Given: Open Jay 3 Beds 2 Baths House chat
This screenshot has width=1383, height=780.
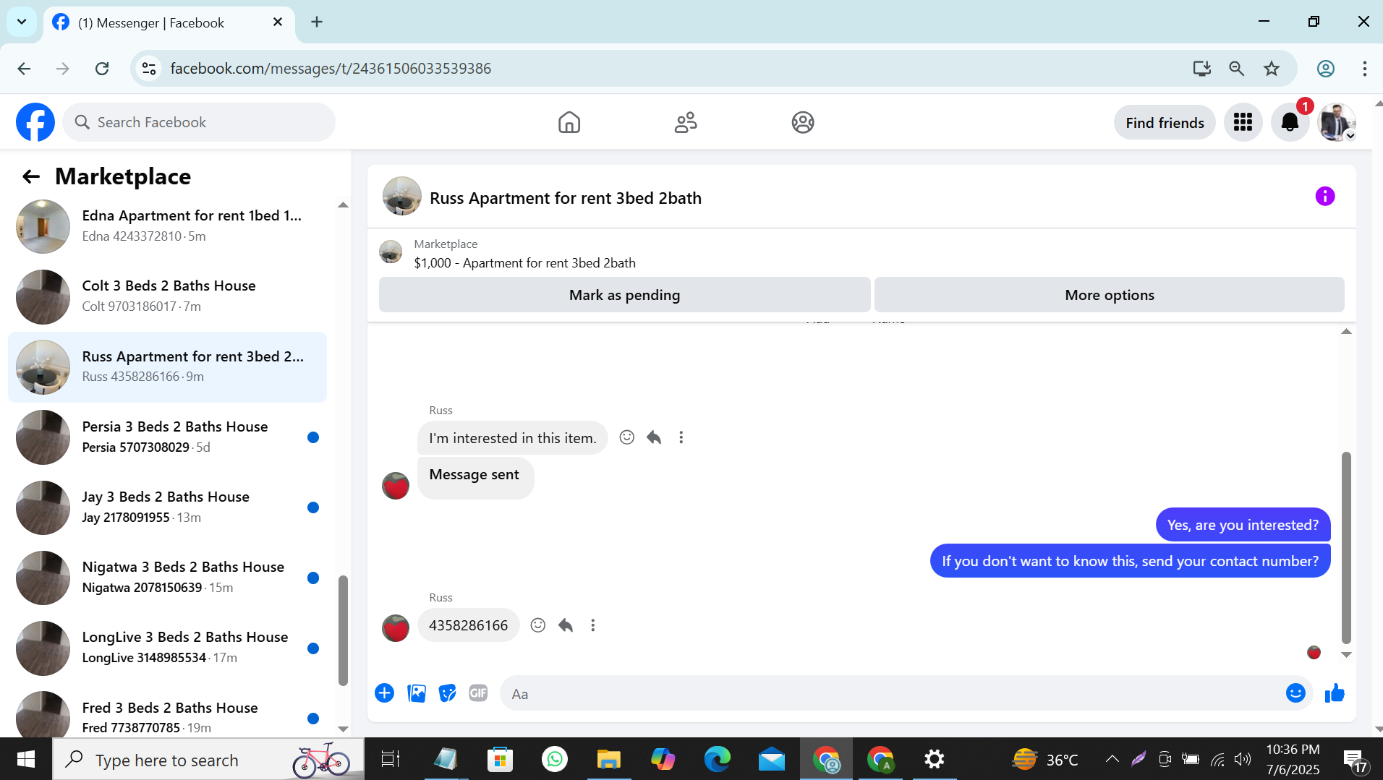Looking at the screenshot, I should click(168, 507).
